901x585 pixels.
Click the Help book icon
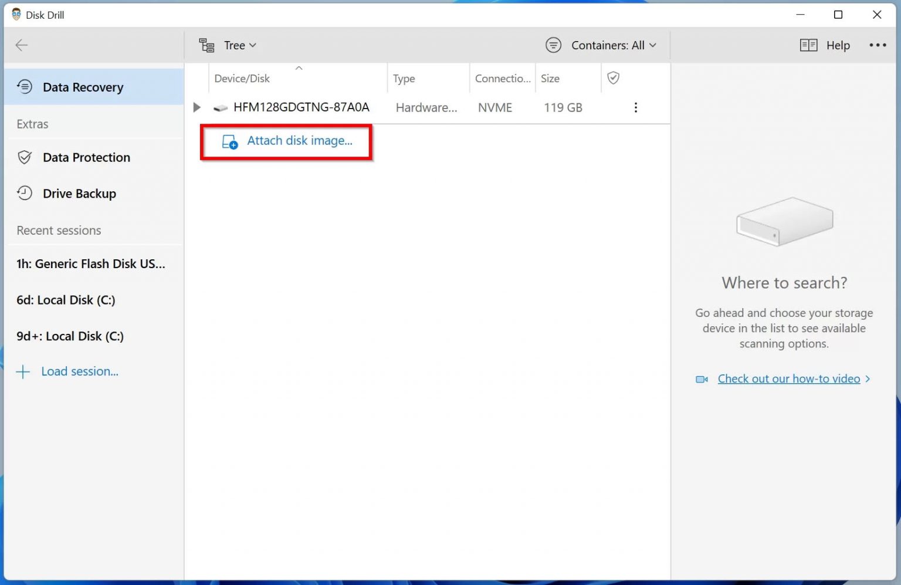coord(808,45)
